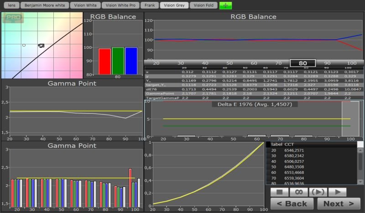Select the 20 grayscale level
The image size is (365, 213).
[x=156, y=63]
